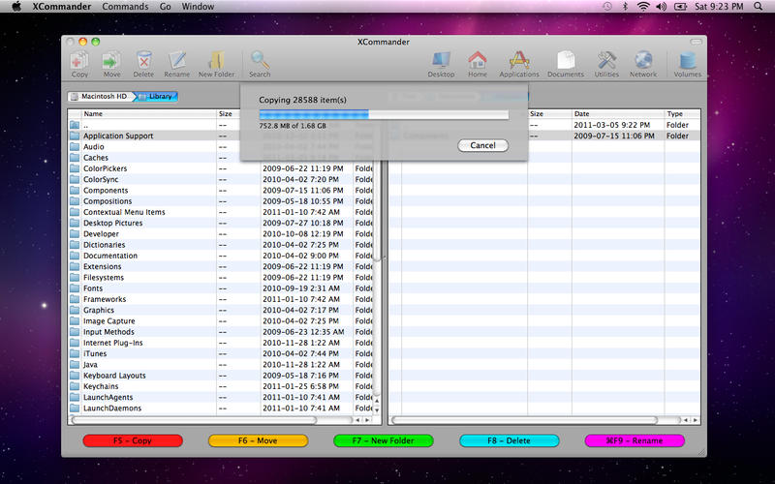Click the magenta F9 - Rename button
Viewport: 775px width, 484px height.
(x=635, y=440)
